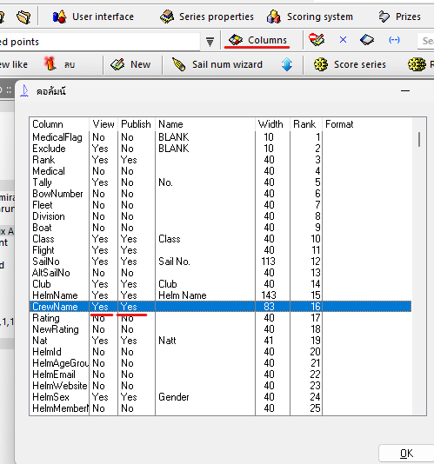434x464 pixels.
Task: Select the Division row
Action: [x=220, y=216]
